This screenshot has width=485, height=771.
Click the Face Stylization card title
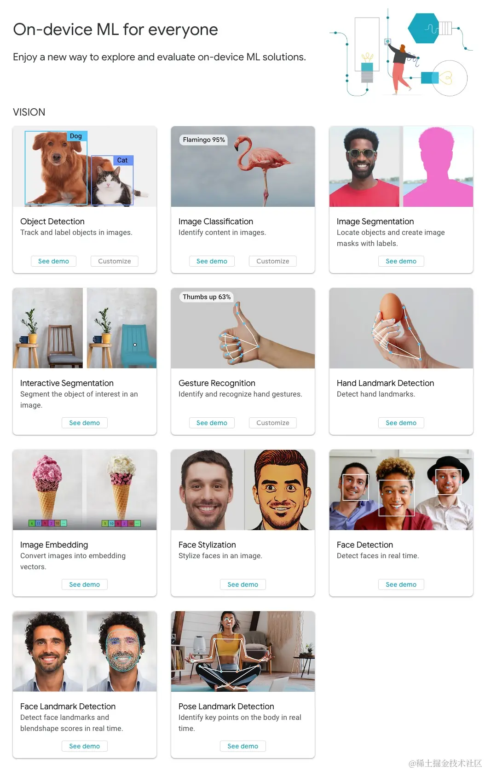point(207,545)
